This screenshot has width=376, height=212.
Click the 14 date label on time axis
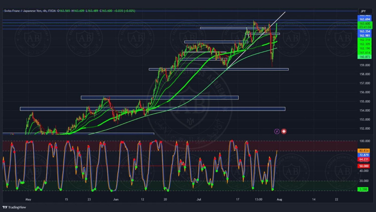coord(314,199)
